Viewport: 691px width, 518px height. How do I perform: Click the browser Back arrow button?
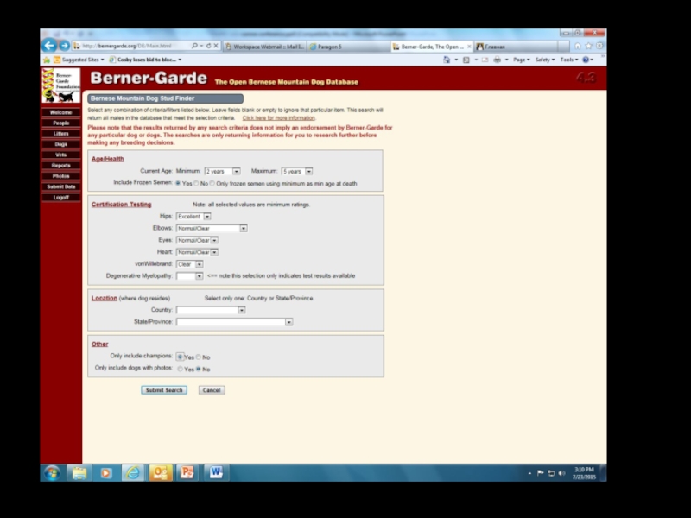coord(49,46)
